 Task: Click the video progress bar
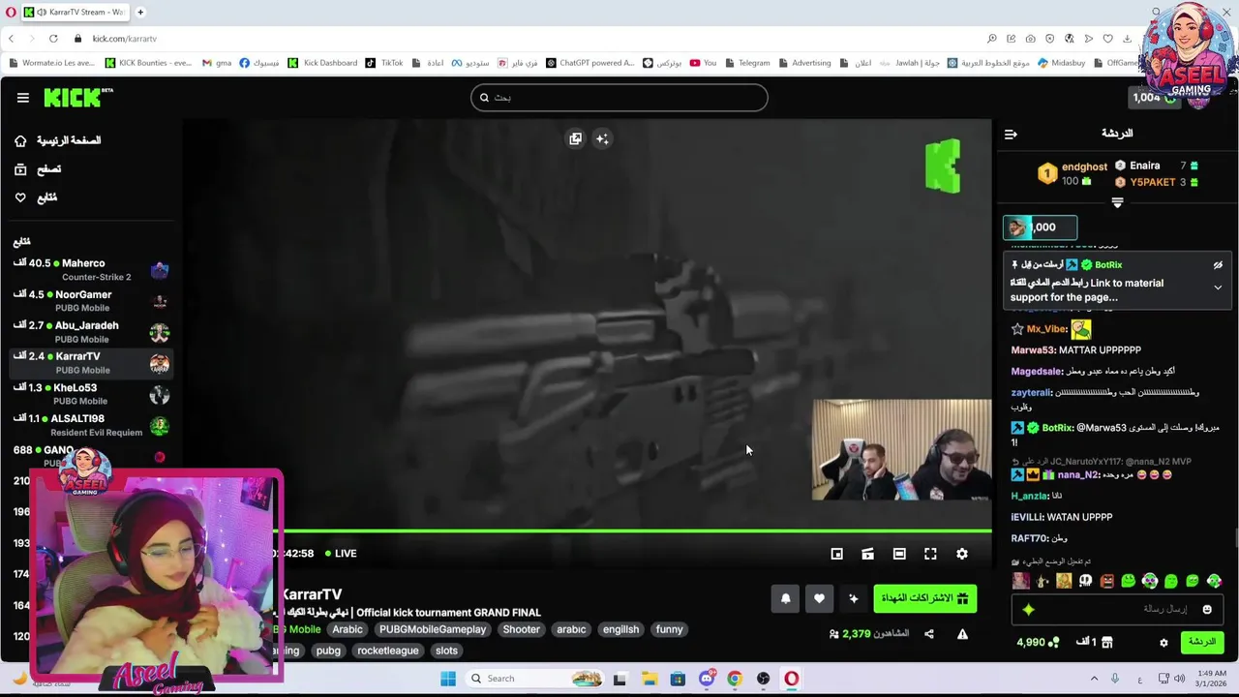pyautogui.click(x=631, y=530)
